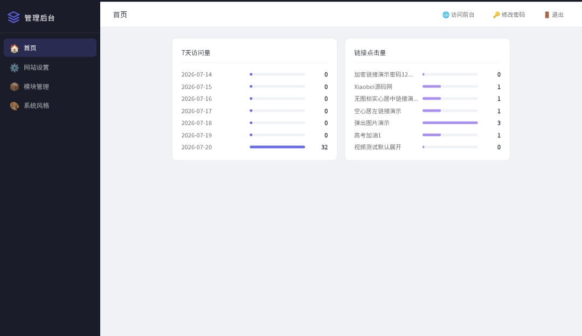The width and height of the screenshot is (582, 336).
Task: Open 系统风格 in the sidebar
Action: 50,106
